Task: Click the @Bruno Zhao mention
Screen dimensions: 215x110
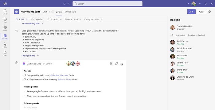Action: (x=64, y=79)
